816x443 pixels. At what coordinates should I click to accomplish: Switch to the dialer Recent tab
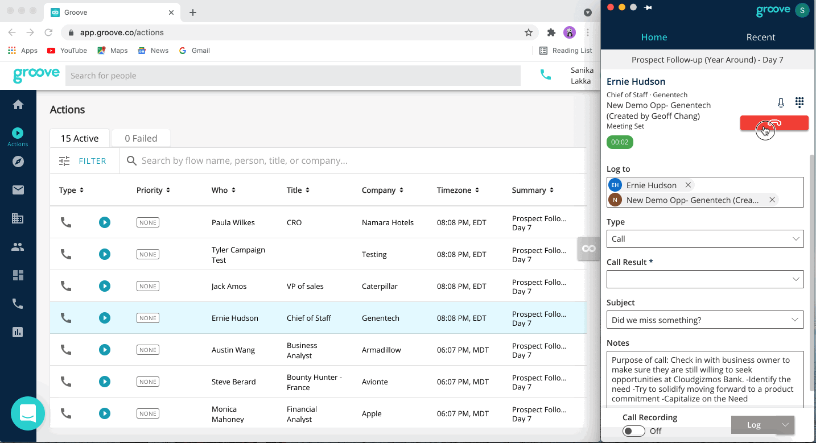761,37
